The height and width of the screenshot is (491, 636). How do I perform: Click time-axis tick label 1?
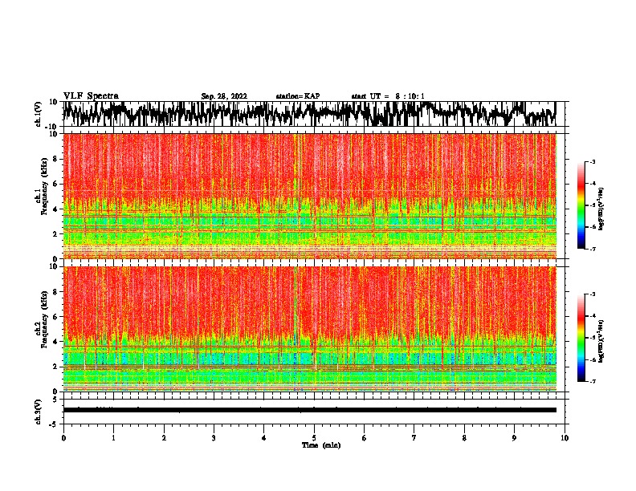113,438
